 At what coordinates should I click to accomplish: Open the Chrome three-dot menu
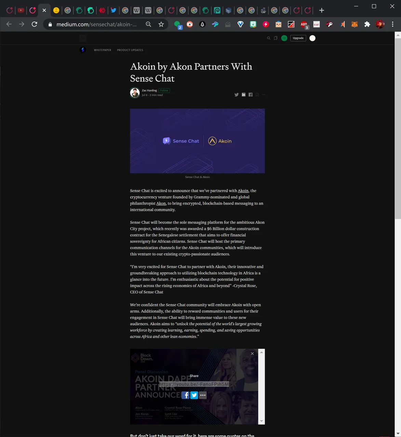point(392,24)
